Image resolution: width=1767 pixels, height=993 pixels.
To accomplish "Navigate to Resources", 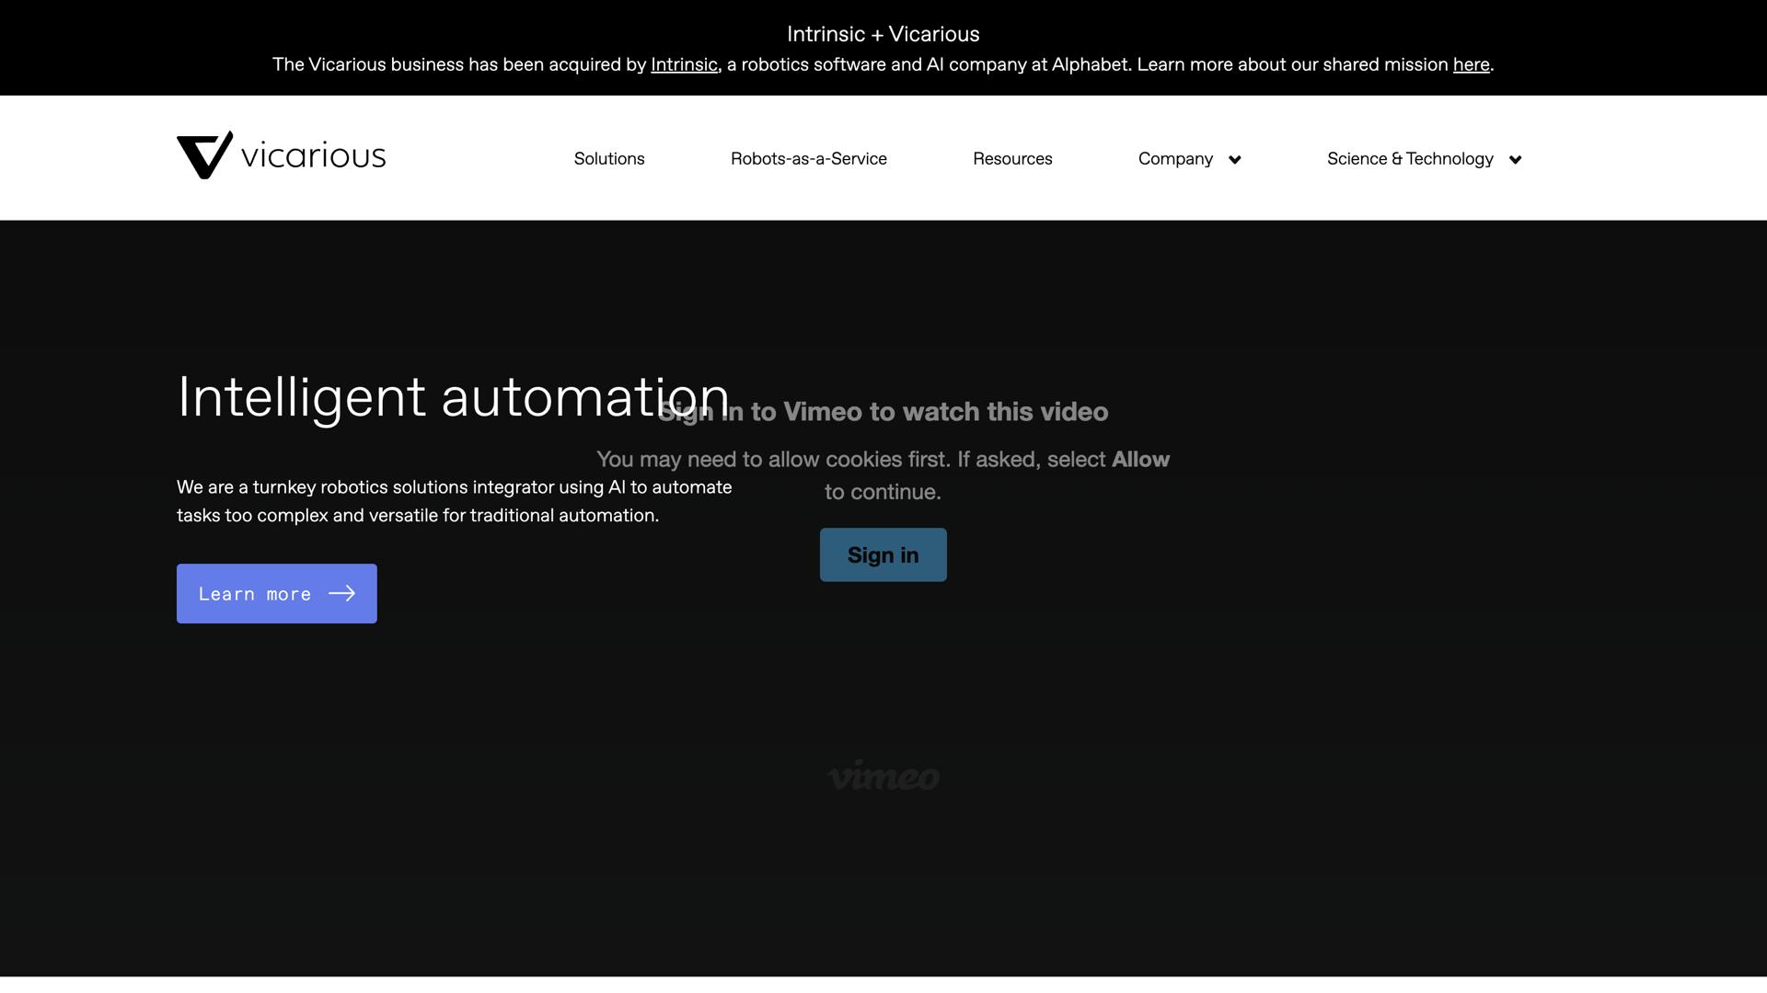I will 1012,159.
